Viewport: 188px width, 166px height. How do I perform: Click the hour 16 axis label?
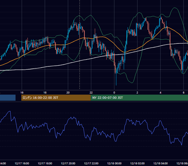coord(22,93)
